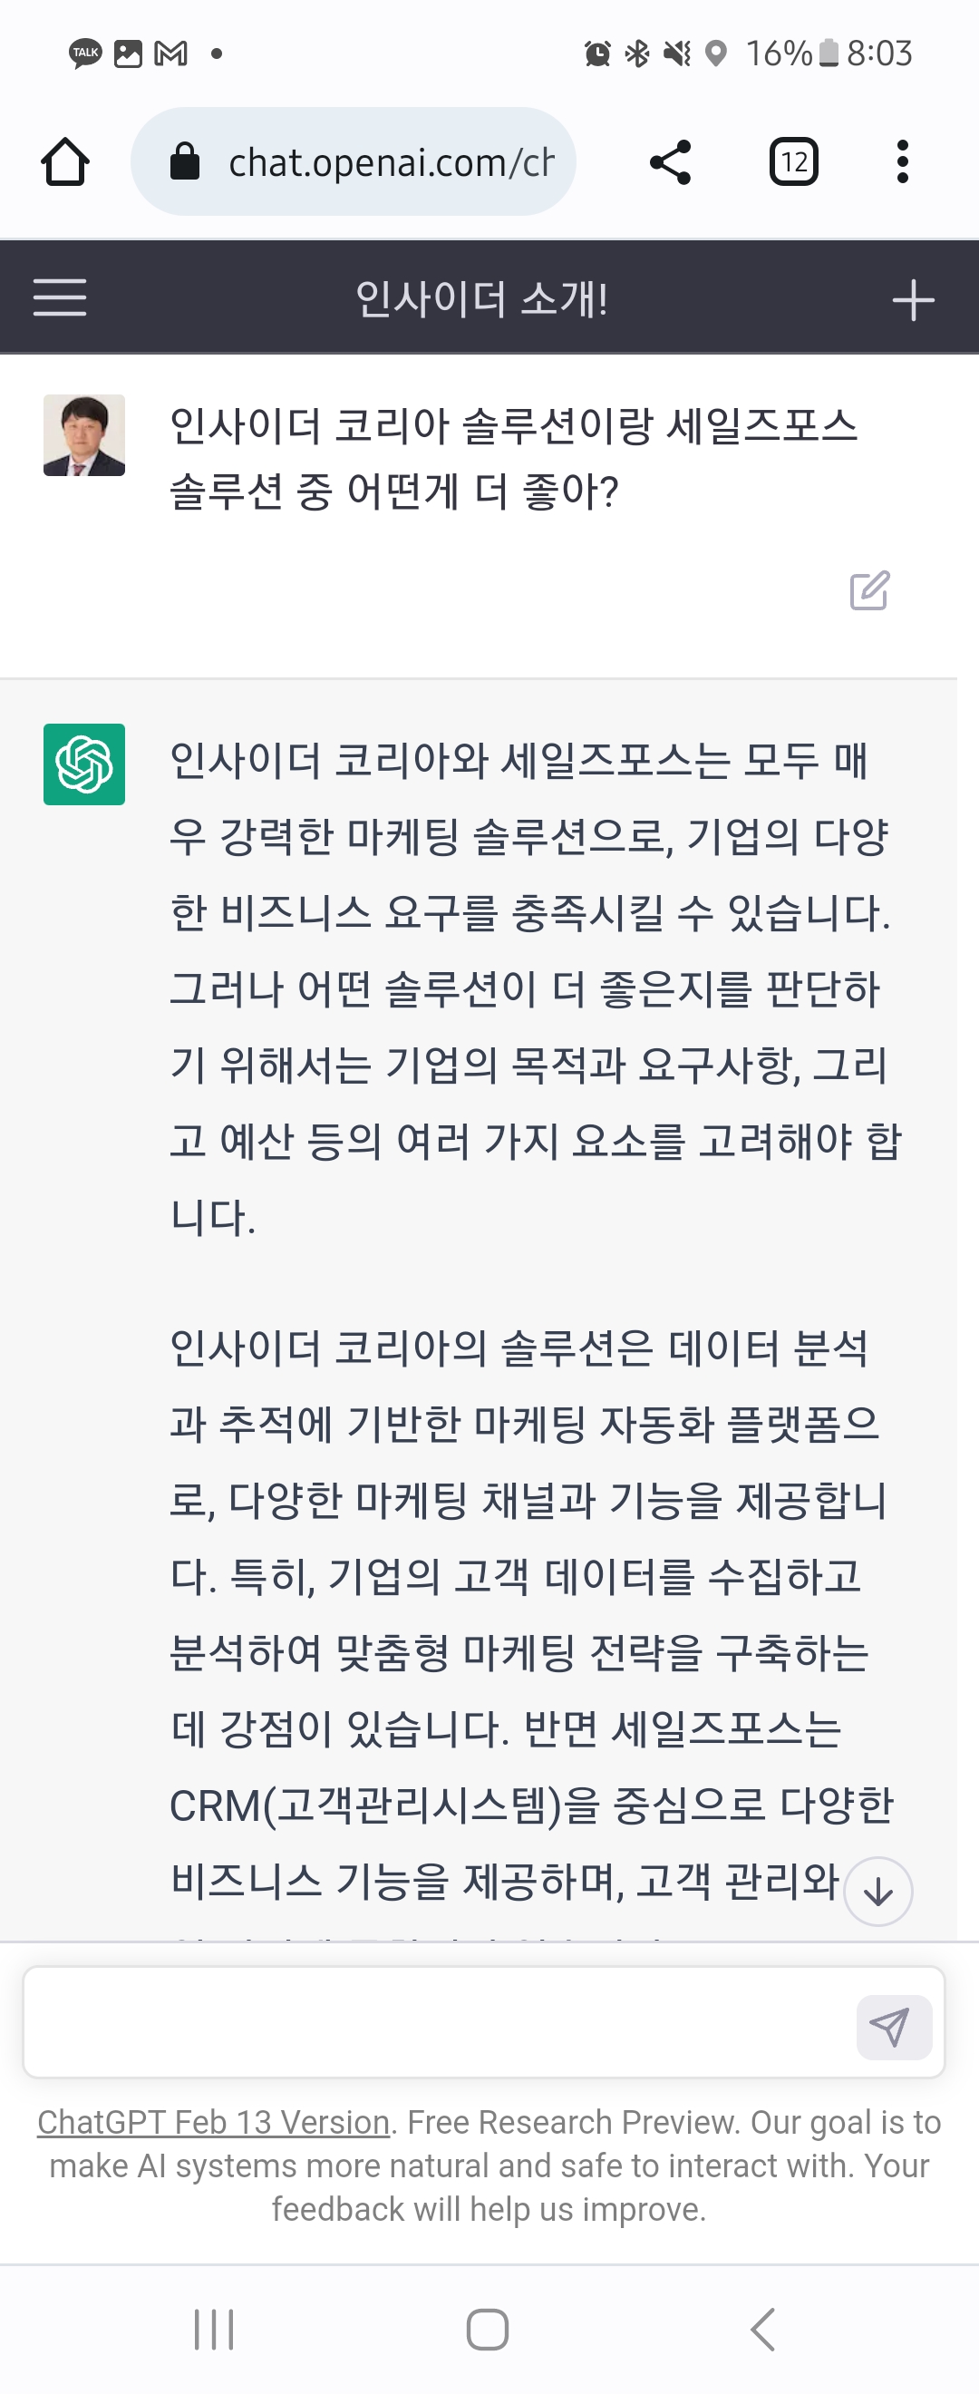Focus the chat message input field

tap(437, 2023)
